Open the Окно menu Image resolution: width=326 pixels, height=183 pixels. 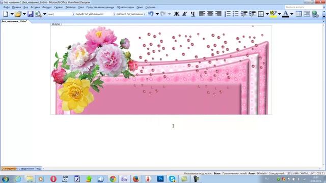(x=140, y=7)
